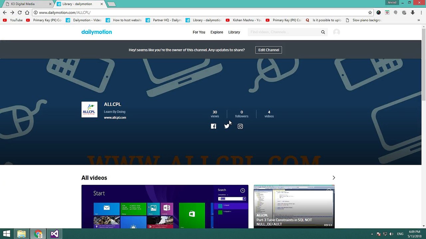Click the ALLCPL channel avatar
Viewport: 426px width, 239px height.
point(90,110)
